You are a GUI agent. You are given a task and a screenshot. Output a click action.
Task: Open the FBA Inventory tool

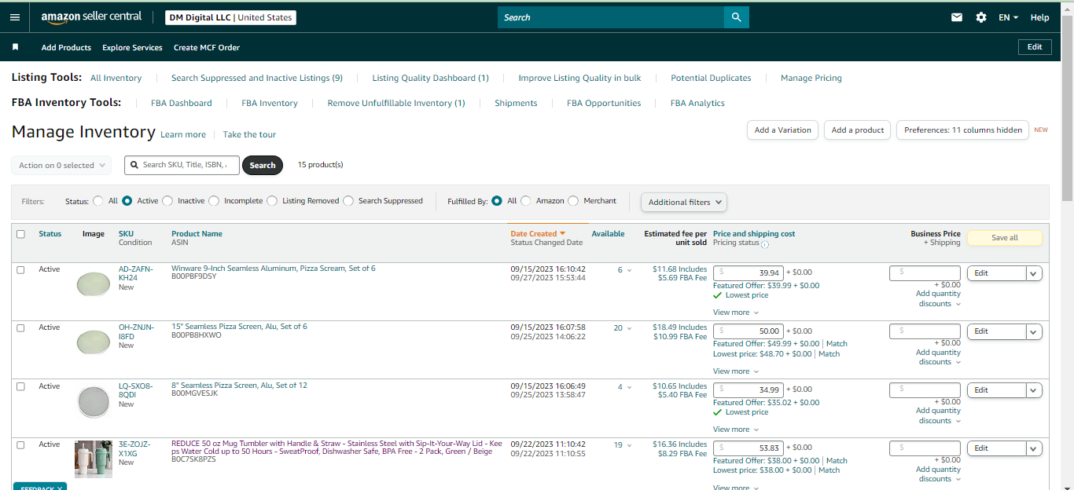click(x=270, y=103)
